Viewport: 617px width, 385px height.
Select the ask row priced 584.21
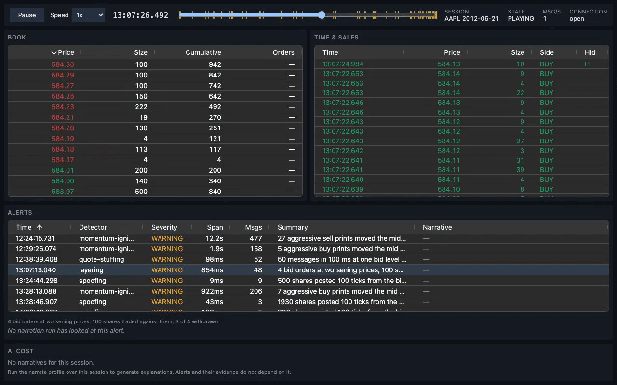click(155, 117)
